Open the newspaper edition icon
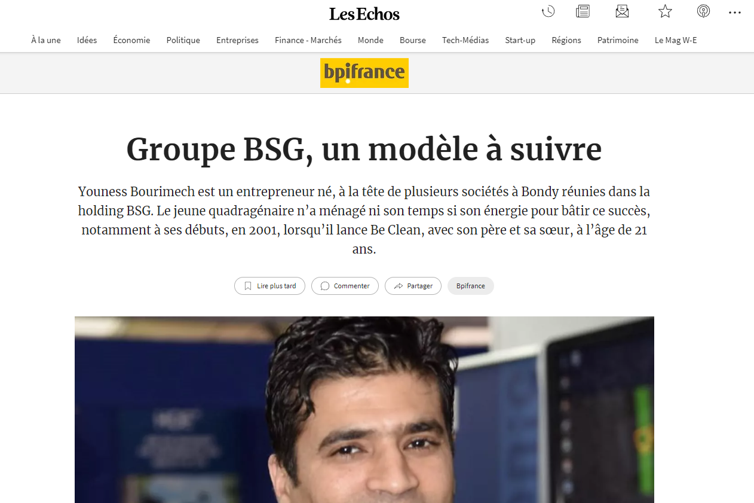This screenshot has width=754, height=503. (583, 11)
